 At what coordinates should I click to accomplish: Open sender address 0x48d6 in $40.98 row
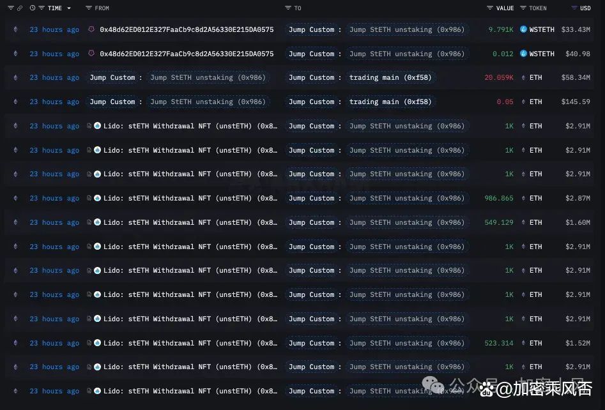point(187,54)
